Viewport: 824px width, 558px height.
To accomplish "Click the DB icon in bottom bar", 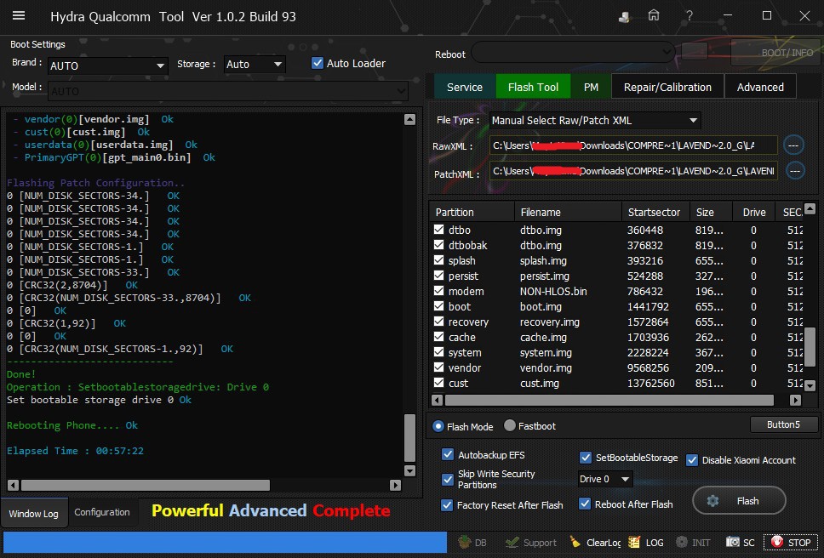I will [472, 542].
